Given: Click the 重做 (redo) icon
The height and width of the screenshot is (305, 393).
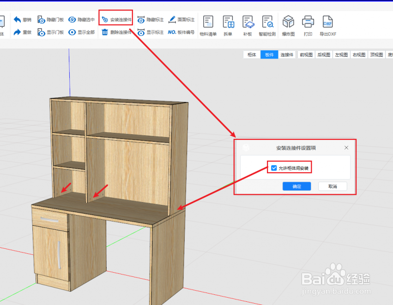Looking at the screenshot, I should 17,32.
